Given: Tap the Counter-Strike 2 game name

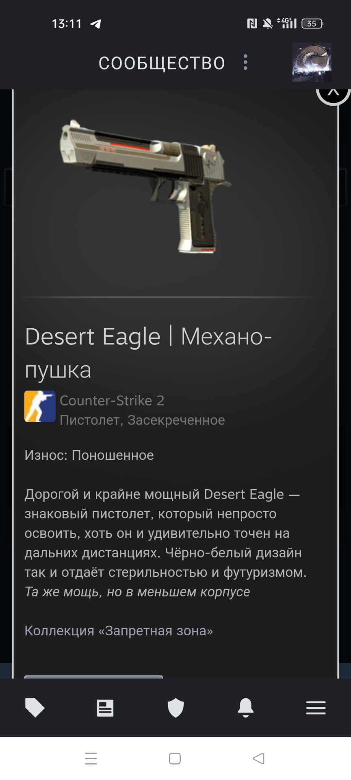Looking at the screenshot, I should (x=112, y=401).
